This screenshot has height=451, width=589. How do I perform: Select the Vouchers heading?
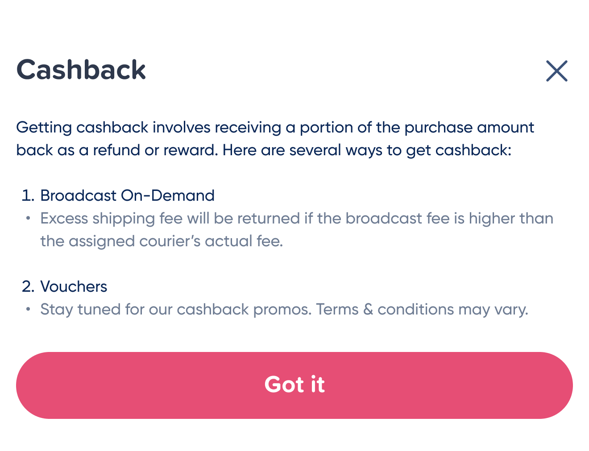74,286
